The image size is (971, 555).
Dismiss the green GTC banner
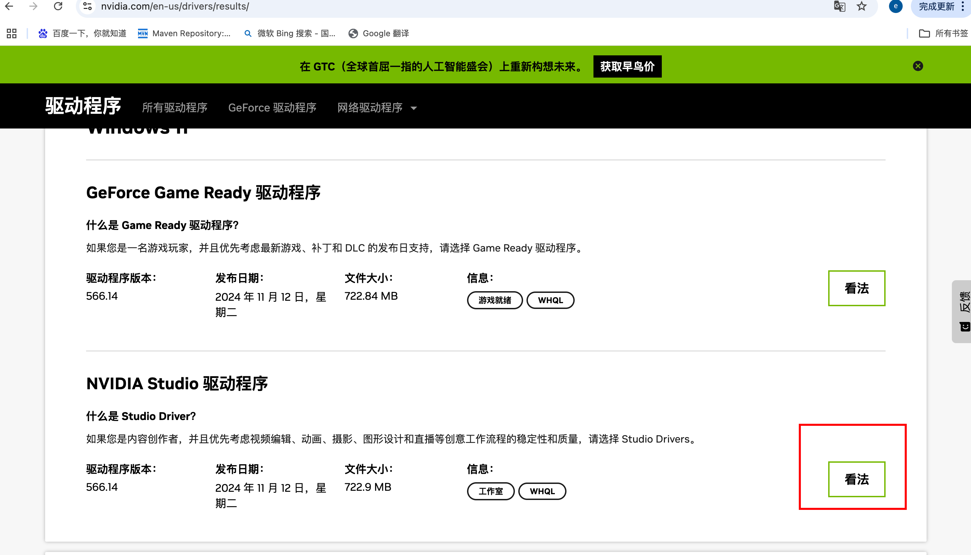[918, 66]
